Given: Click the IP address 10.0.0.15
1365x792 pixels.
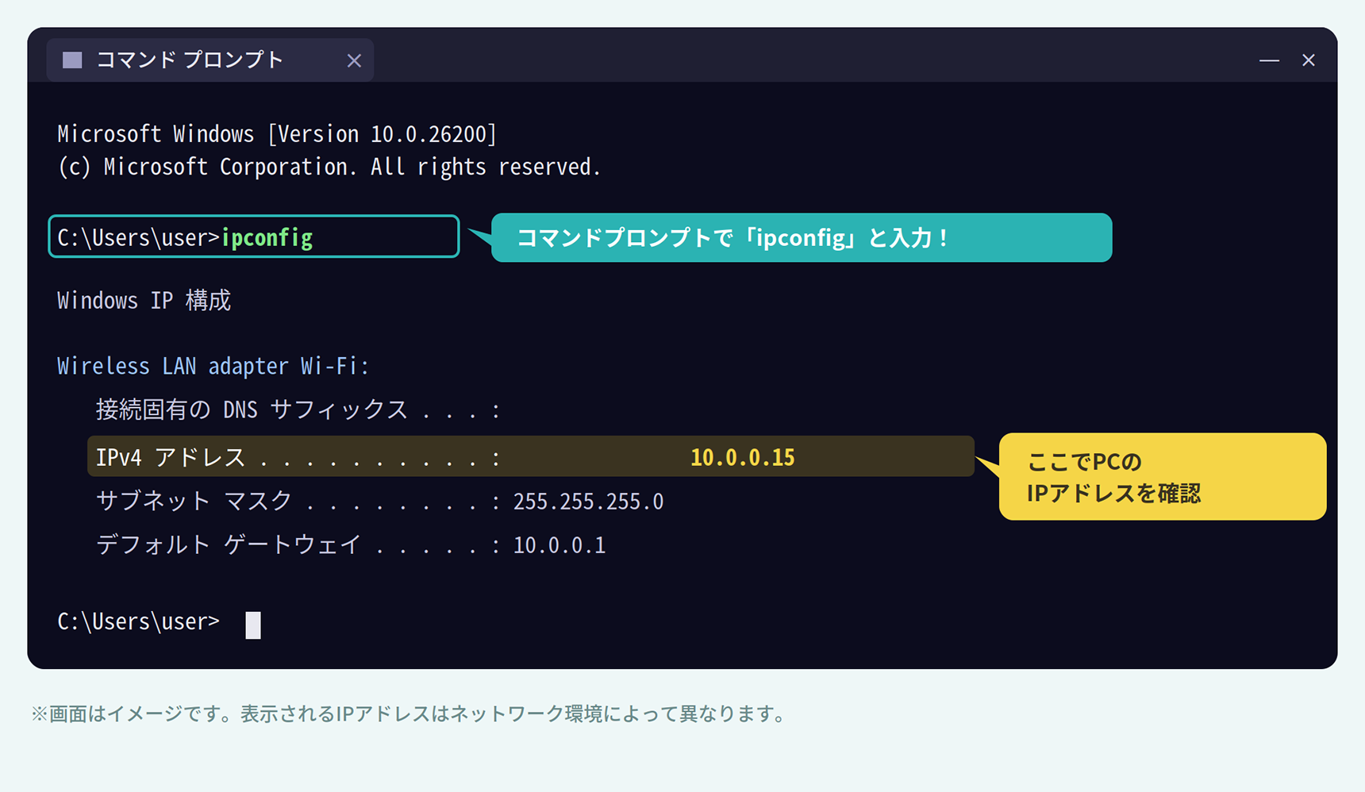Looking at the screenshot, I should click(x=743, y=457).
